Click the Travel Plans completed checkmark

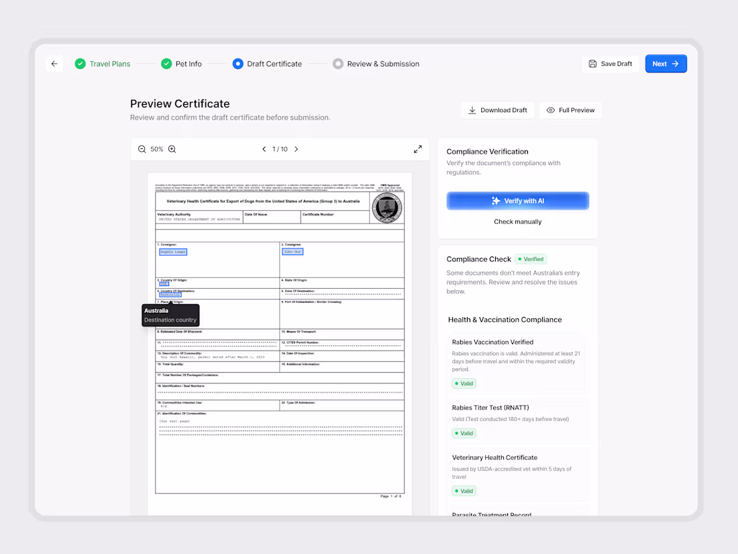(x=81, y=63)
